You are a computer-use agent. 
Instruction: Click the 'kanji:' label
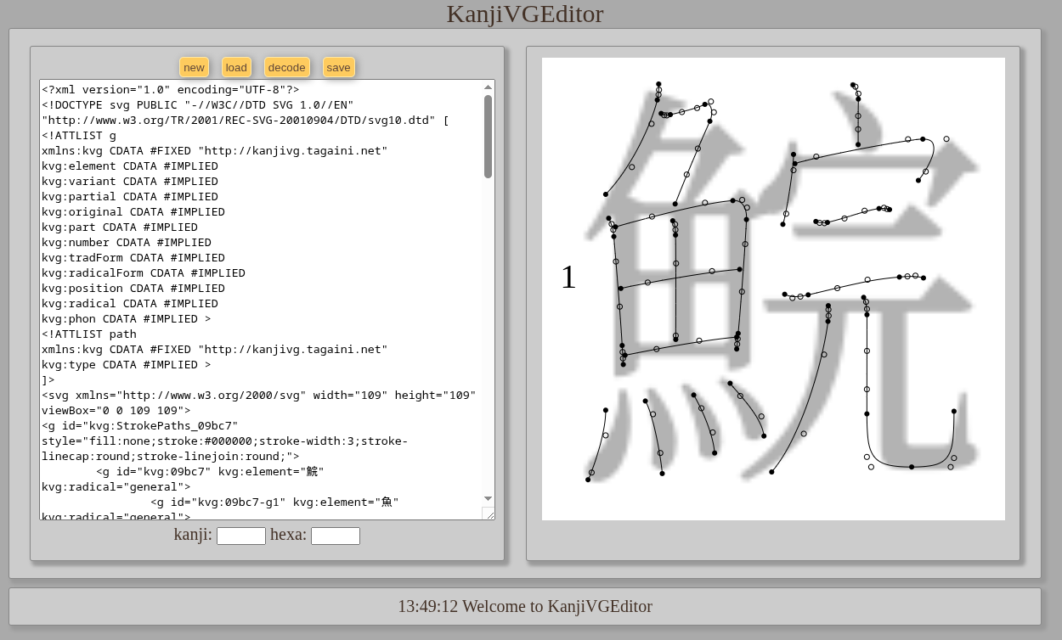[193, 535]
